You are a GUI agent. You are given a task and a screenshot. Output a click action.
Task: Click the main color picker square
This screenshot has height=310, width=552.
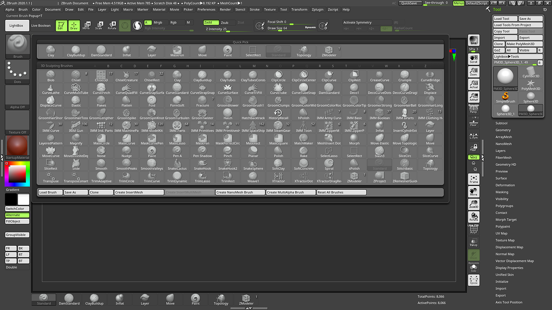pos(16,173)
